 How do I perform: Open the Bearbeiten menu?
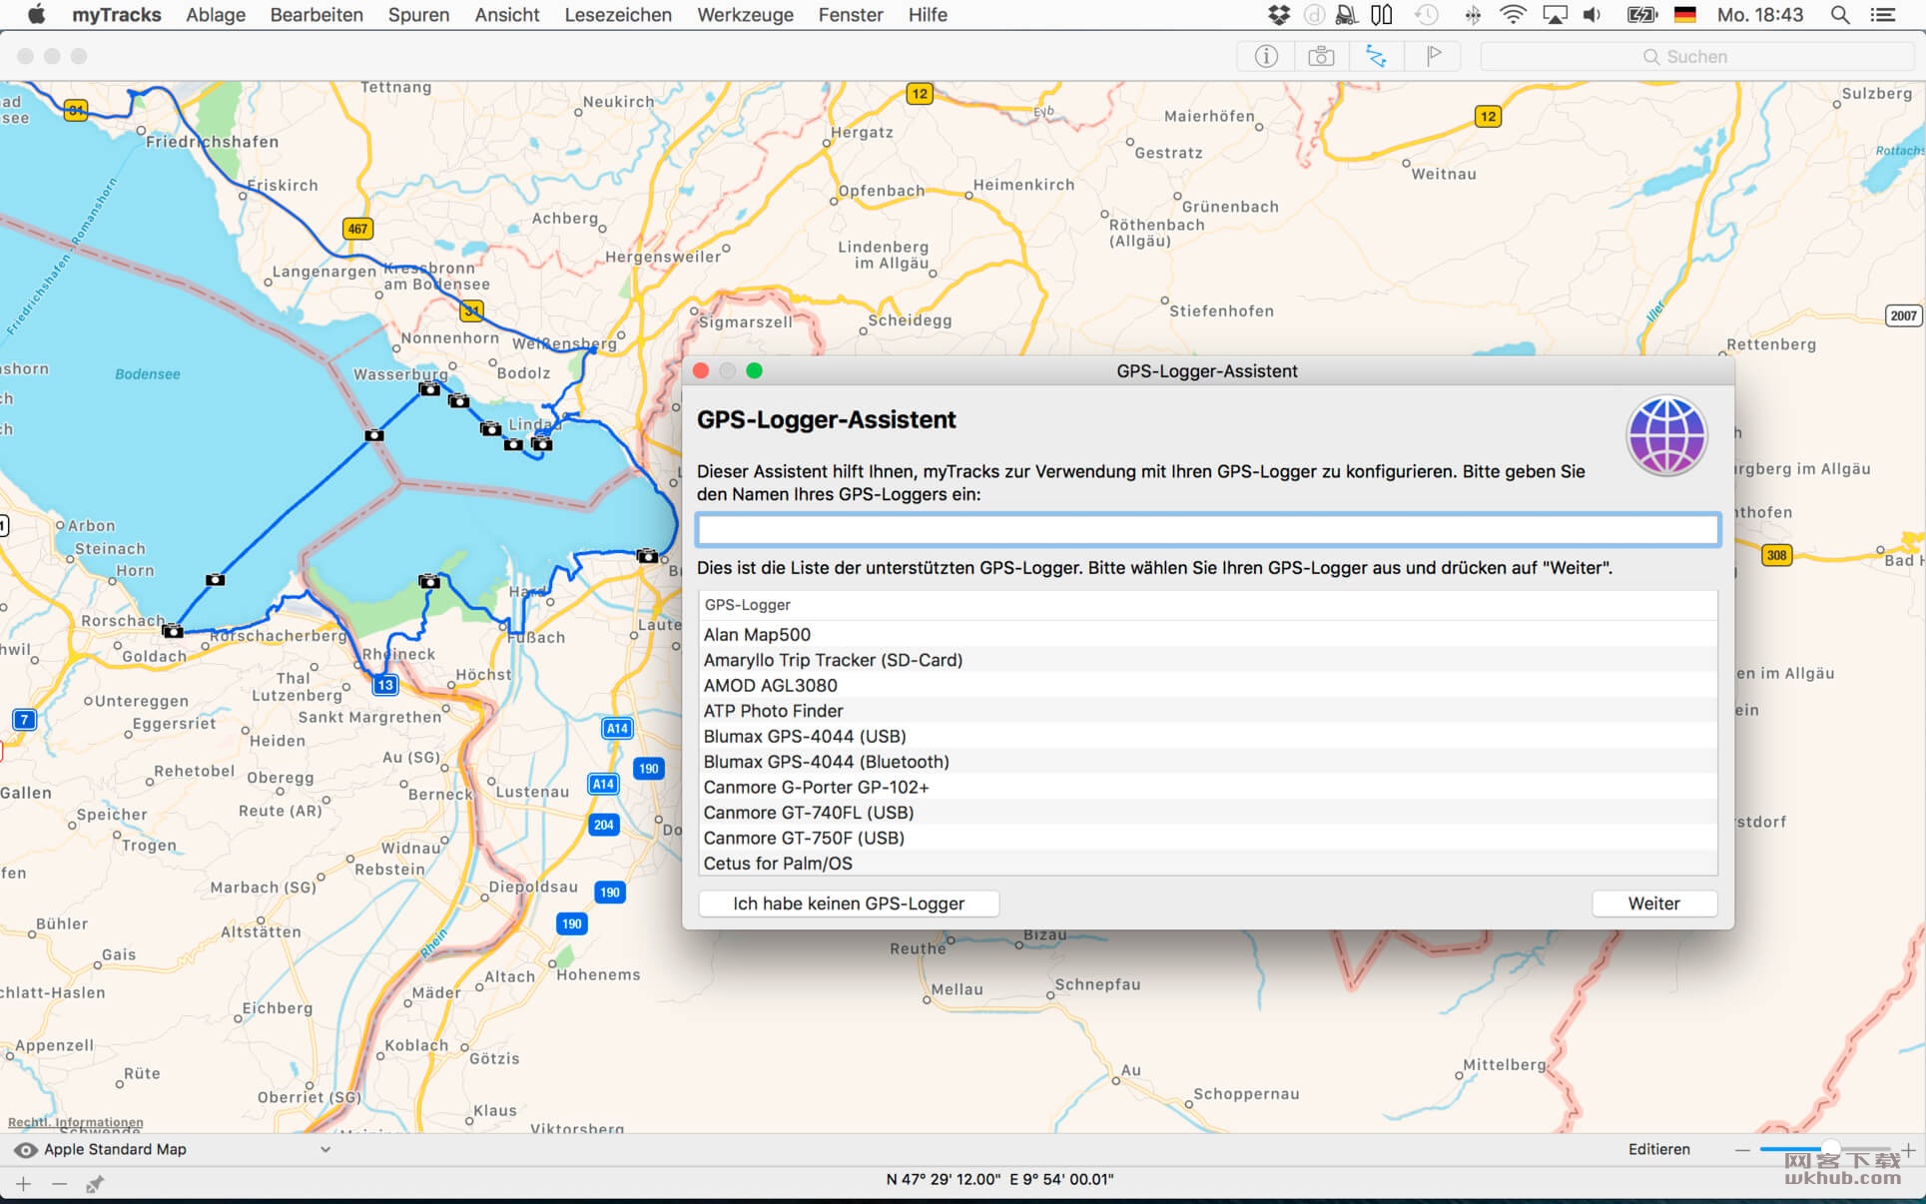[317, 15]
